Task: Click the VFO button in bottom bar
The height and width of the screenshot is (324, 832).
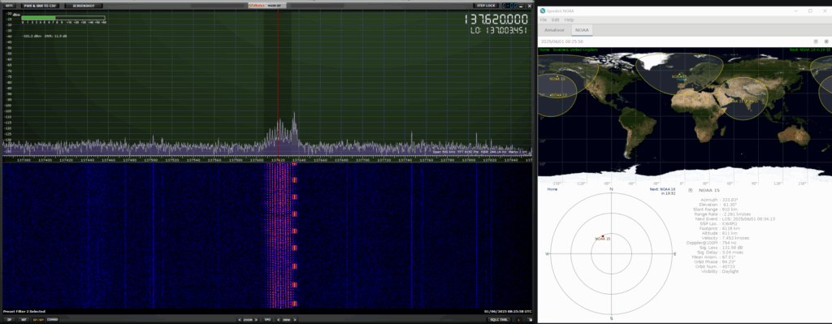Action: (x=267, y=320)
